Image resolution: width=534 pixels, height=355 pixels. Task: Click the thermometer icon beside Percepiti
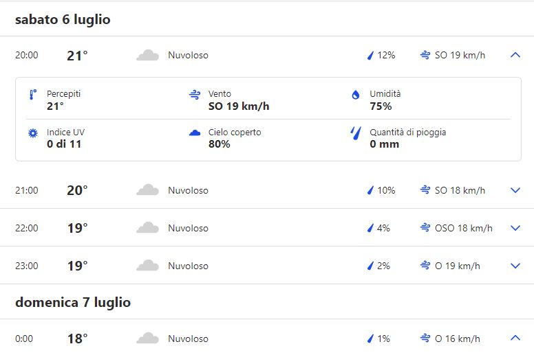tap(32, 95)
